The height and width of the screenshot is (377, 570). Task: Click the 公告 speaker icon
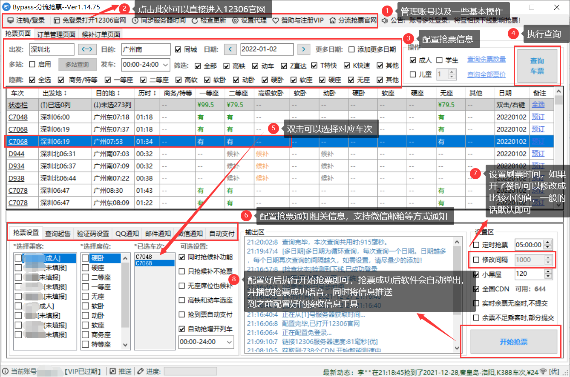(385, 20)
